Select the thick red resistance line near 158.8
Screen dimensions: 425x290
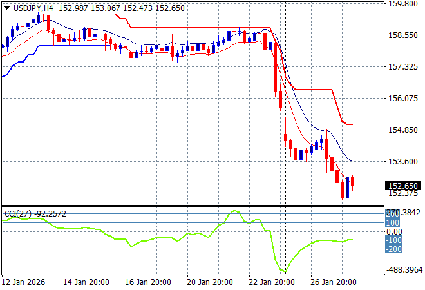click(x=200, y=28)
